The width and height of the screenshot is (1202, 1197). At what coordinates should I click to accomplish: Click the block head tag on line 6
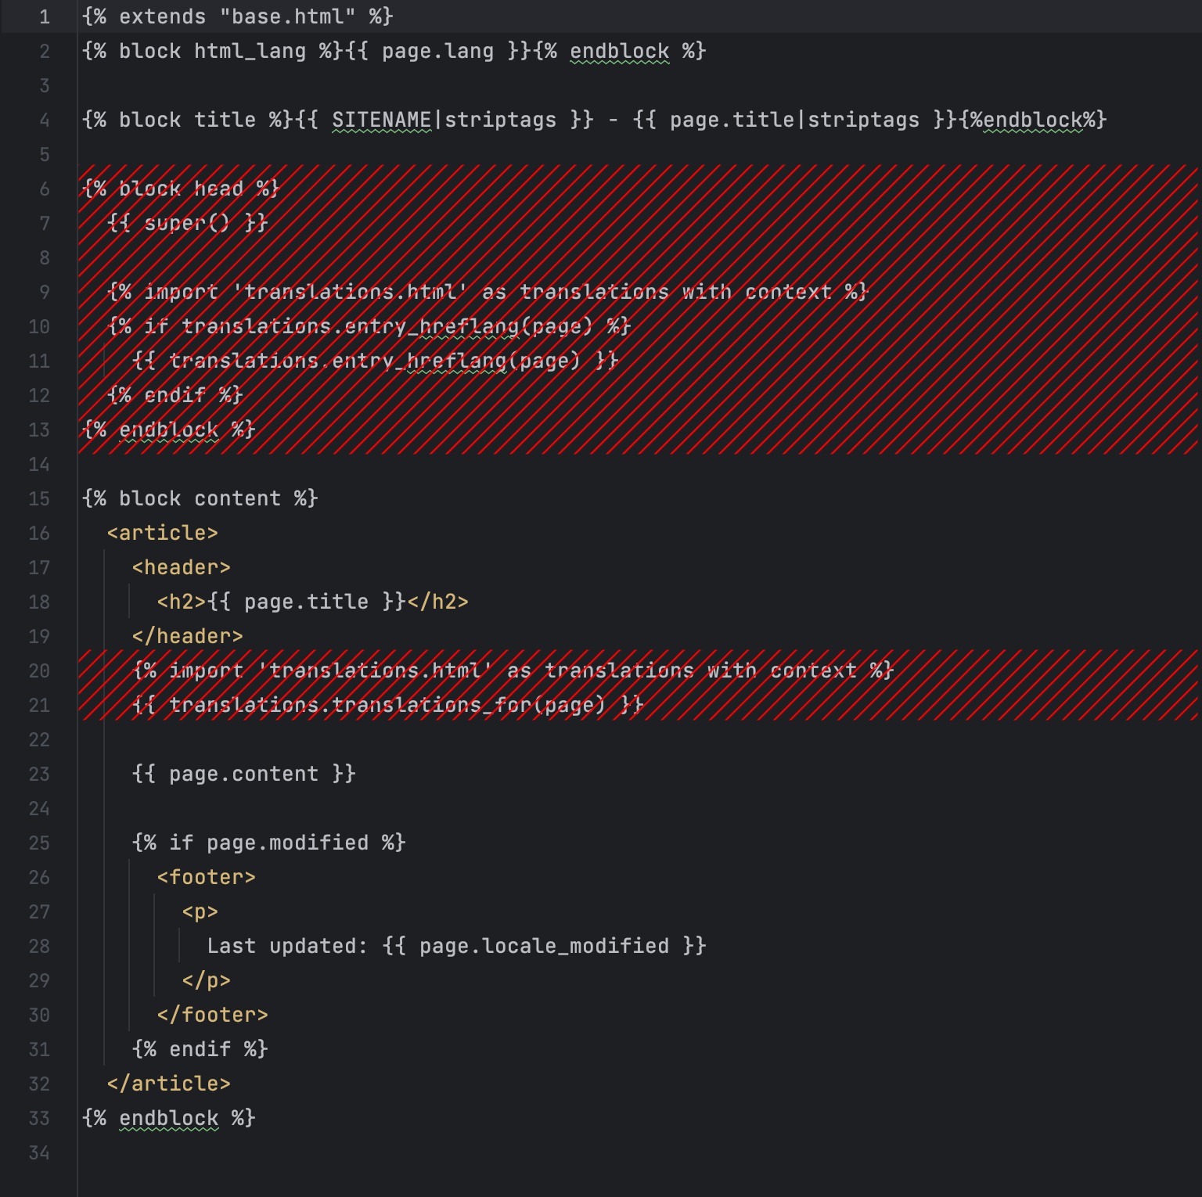pyautogui.click(x=181, y=189)
